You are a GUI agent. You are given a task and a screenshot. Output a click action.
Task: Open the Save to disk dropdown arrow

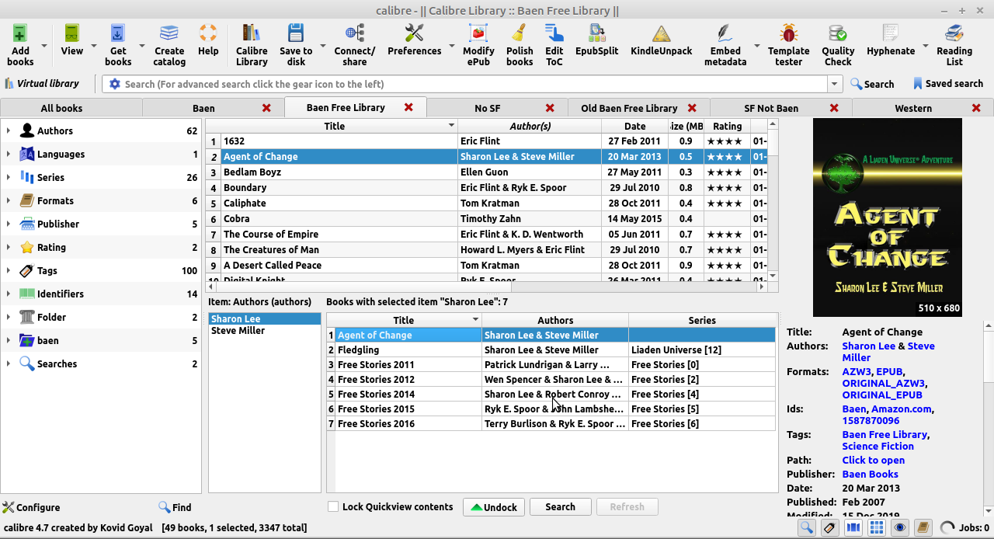pyautogui.click(x=322, y=45)
